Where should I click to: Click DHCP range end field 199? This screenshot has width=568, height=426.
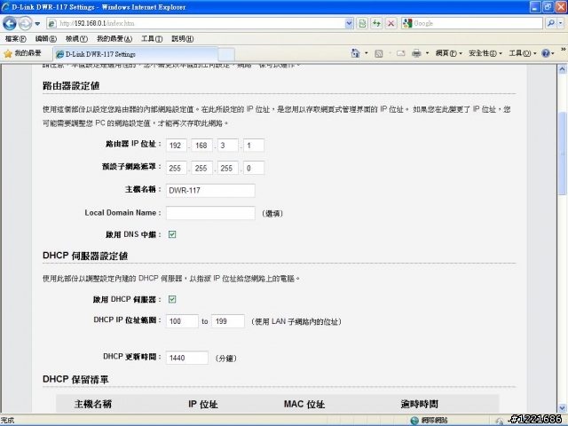[228, 321]
